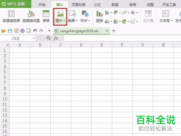Open the WPS 表格 application menu arrow
181x136 pixels.
[29, 4]
